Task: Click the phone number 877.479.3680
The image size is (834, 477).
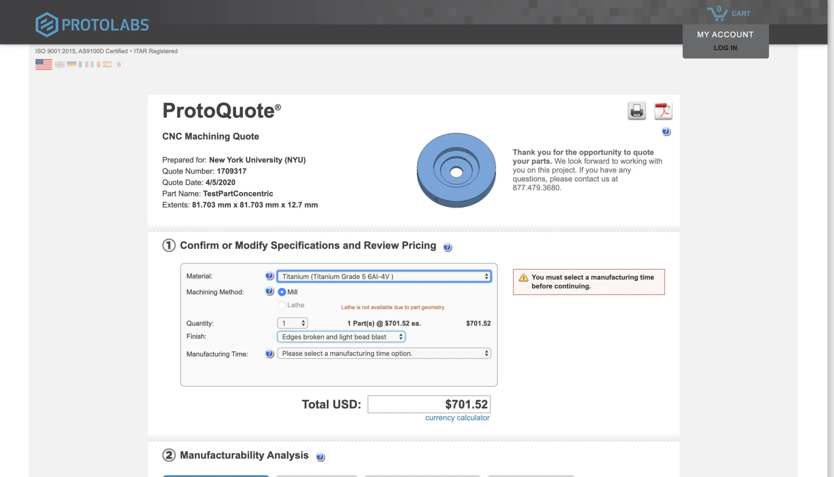Action: point(537,188)
